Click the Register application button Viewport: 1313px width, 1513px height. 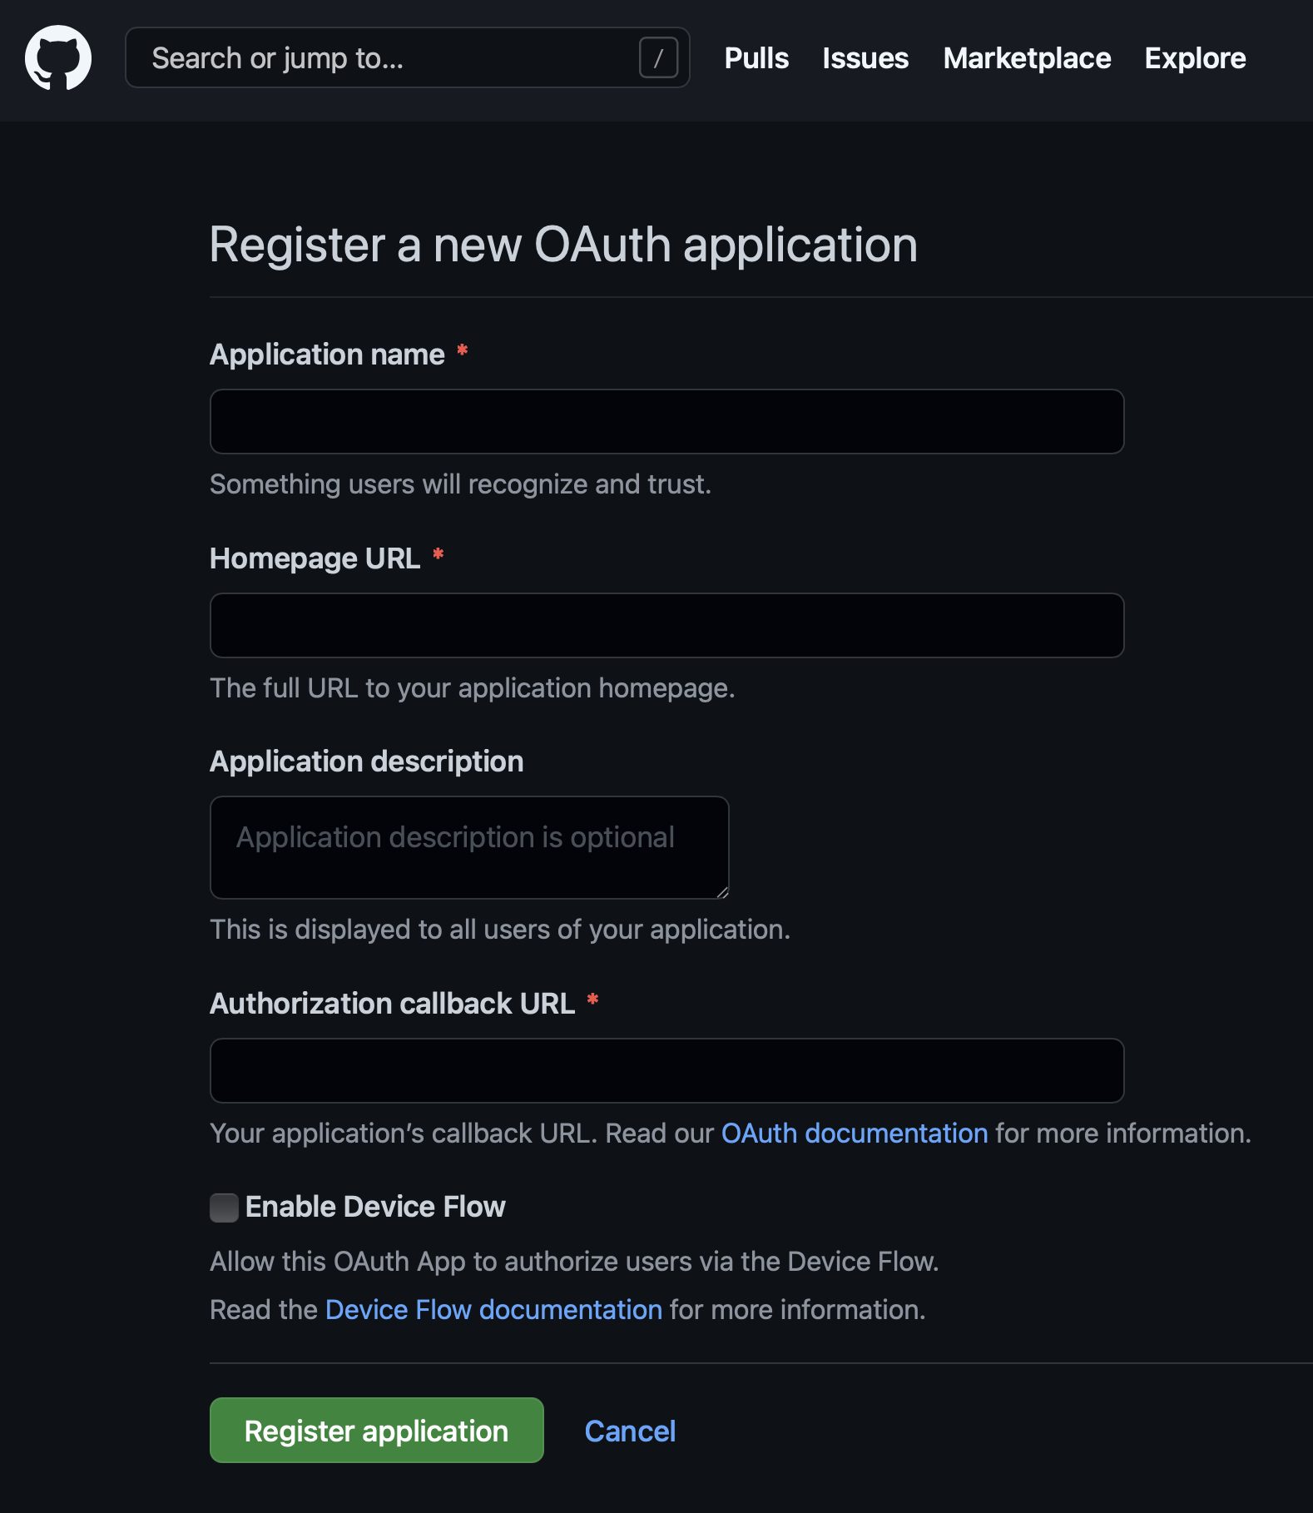point(376,1431)
